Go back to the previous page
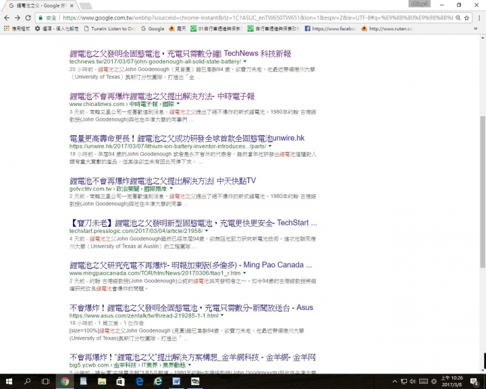The image size is (486, 389). coord(7,18)
